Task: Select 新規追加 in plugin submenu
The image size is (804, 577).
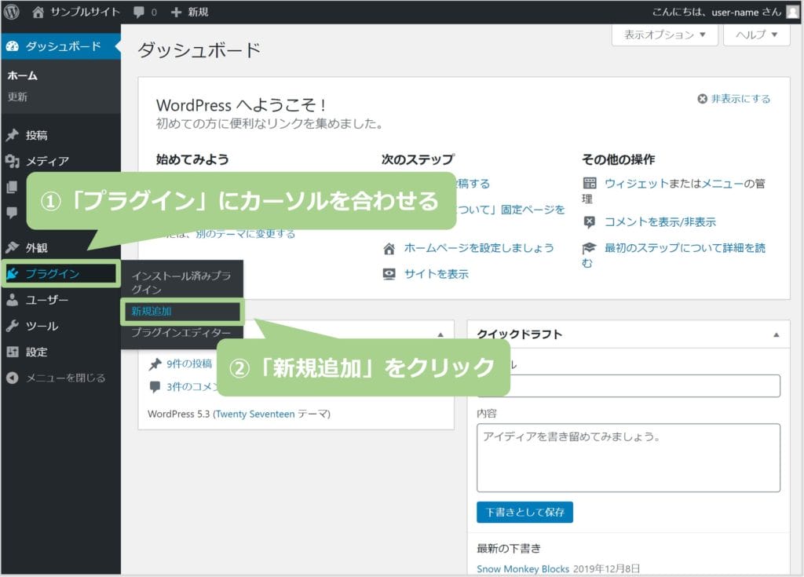Action: point(152,311)
